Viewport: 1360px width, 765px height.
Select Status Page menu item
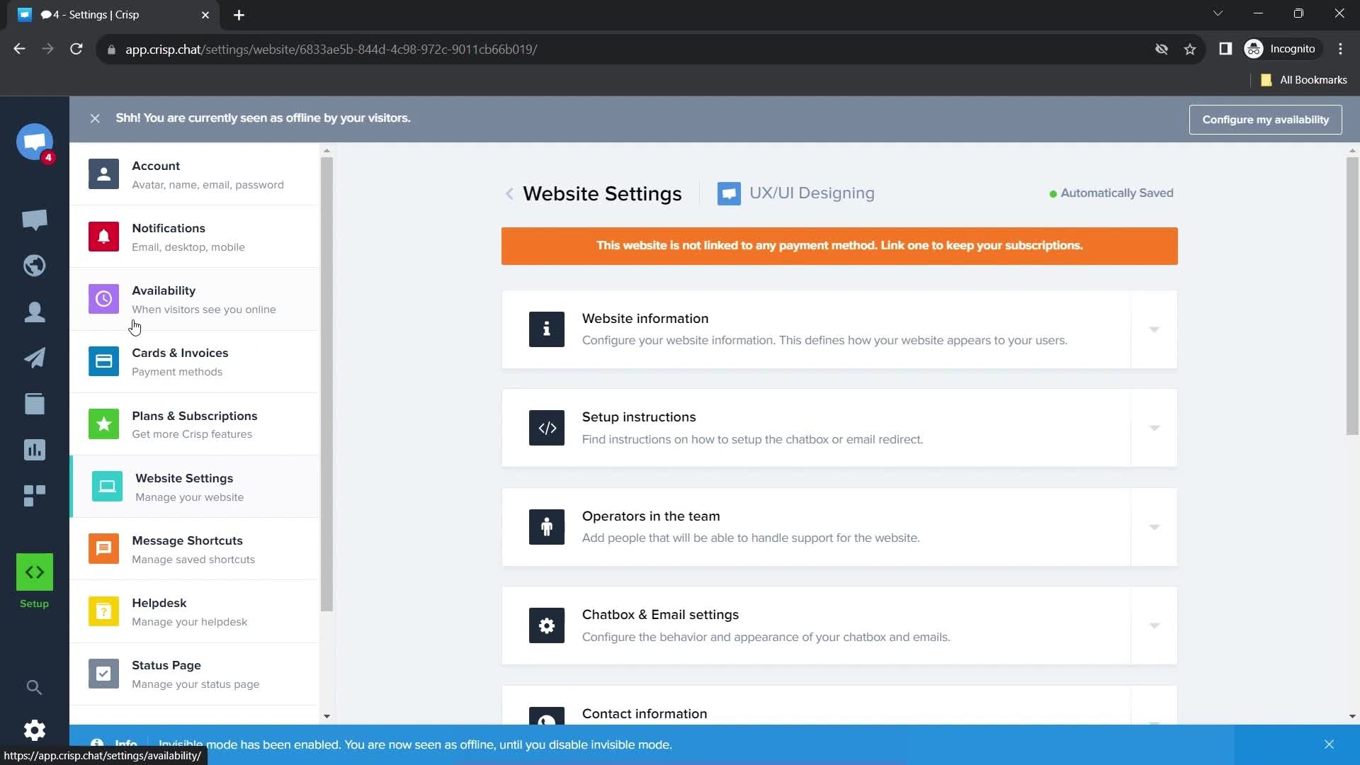199,674
